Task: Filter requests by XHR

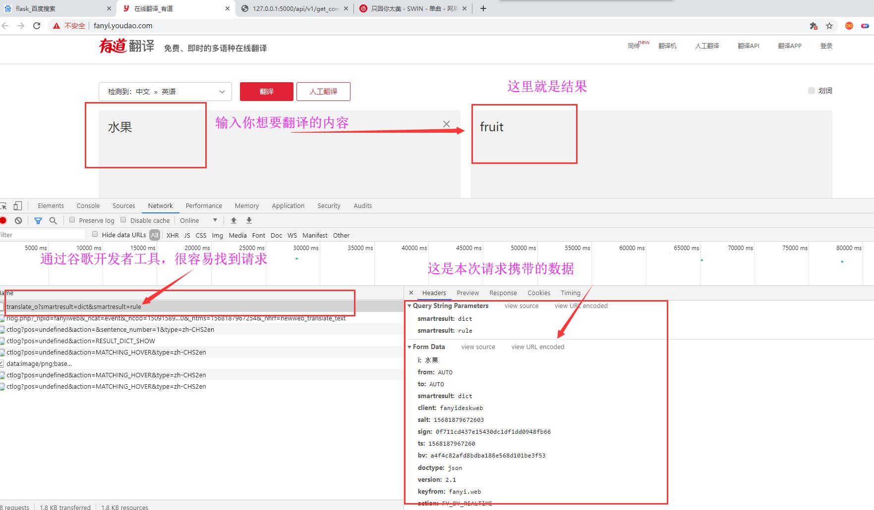Action: [173, 235]
